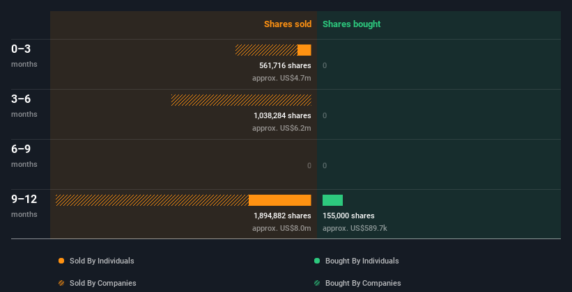Viewport: 572px width, 292px height.
Task: Click the zero bought value in 6–9 months row
Action: (325, 165)
